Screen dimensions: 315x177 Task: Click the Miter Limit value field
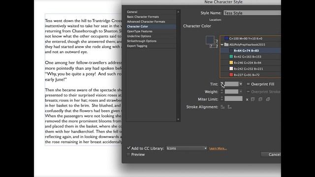(233, 99)
